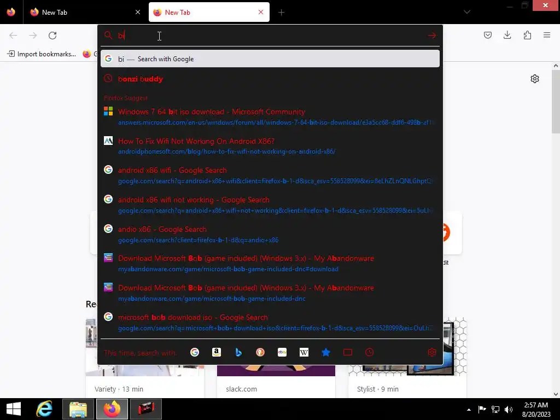Switch to the first New Tab
This screenshot has height=420, width=560.
(x=85, y=12)
